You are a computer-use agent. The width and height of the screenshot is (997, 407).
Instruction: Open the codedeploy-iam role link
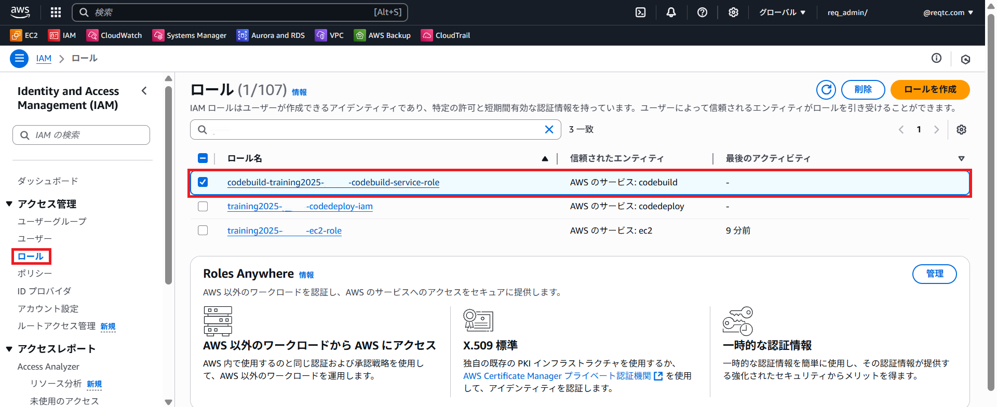coord(300,206)
